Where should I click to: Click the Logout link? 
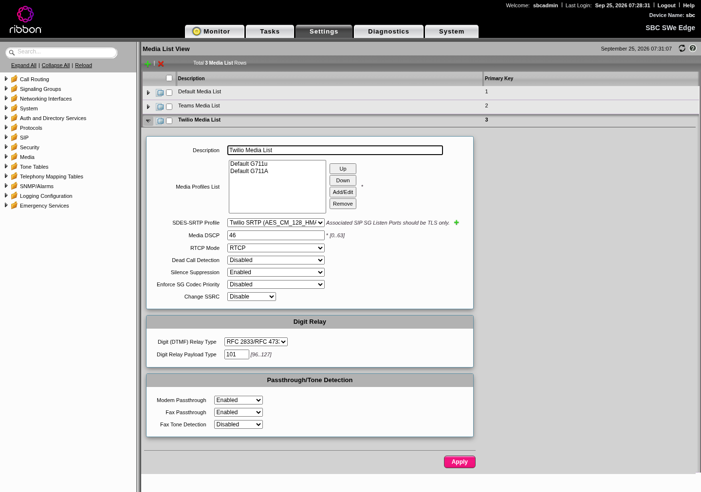666,5
